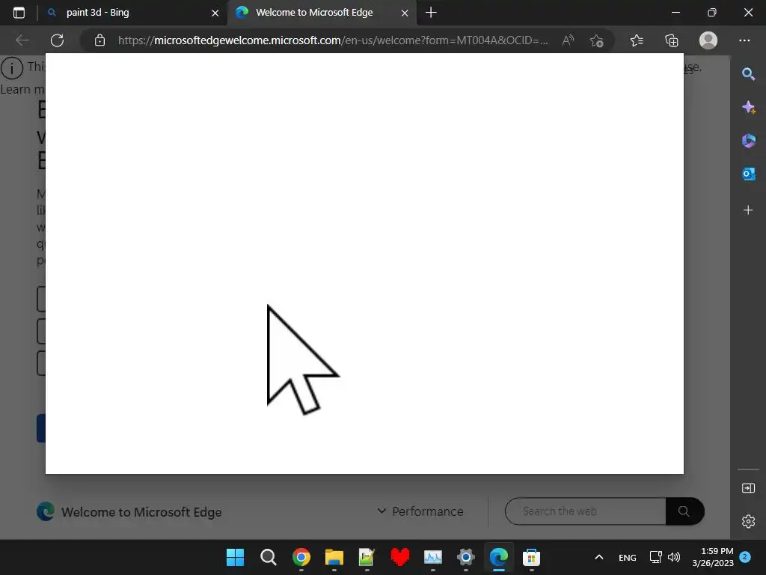Switch to the paint 3d - Bing tab

click(x=132, y=13)
